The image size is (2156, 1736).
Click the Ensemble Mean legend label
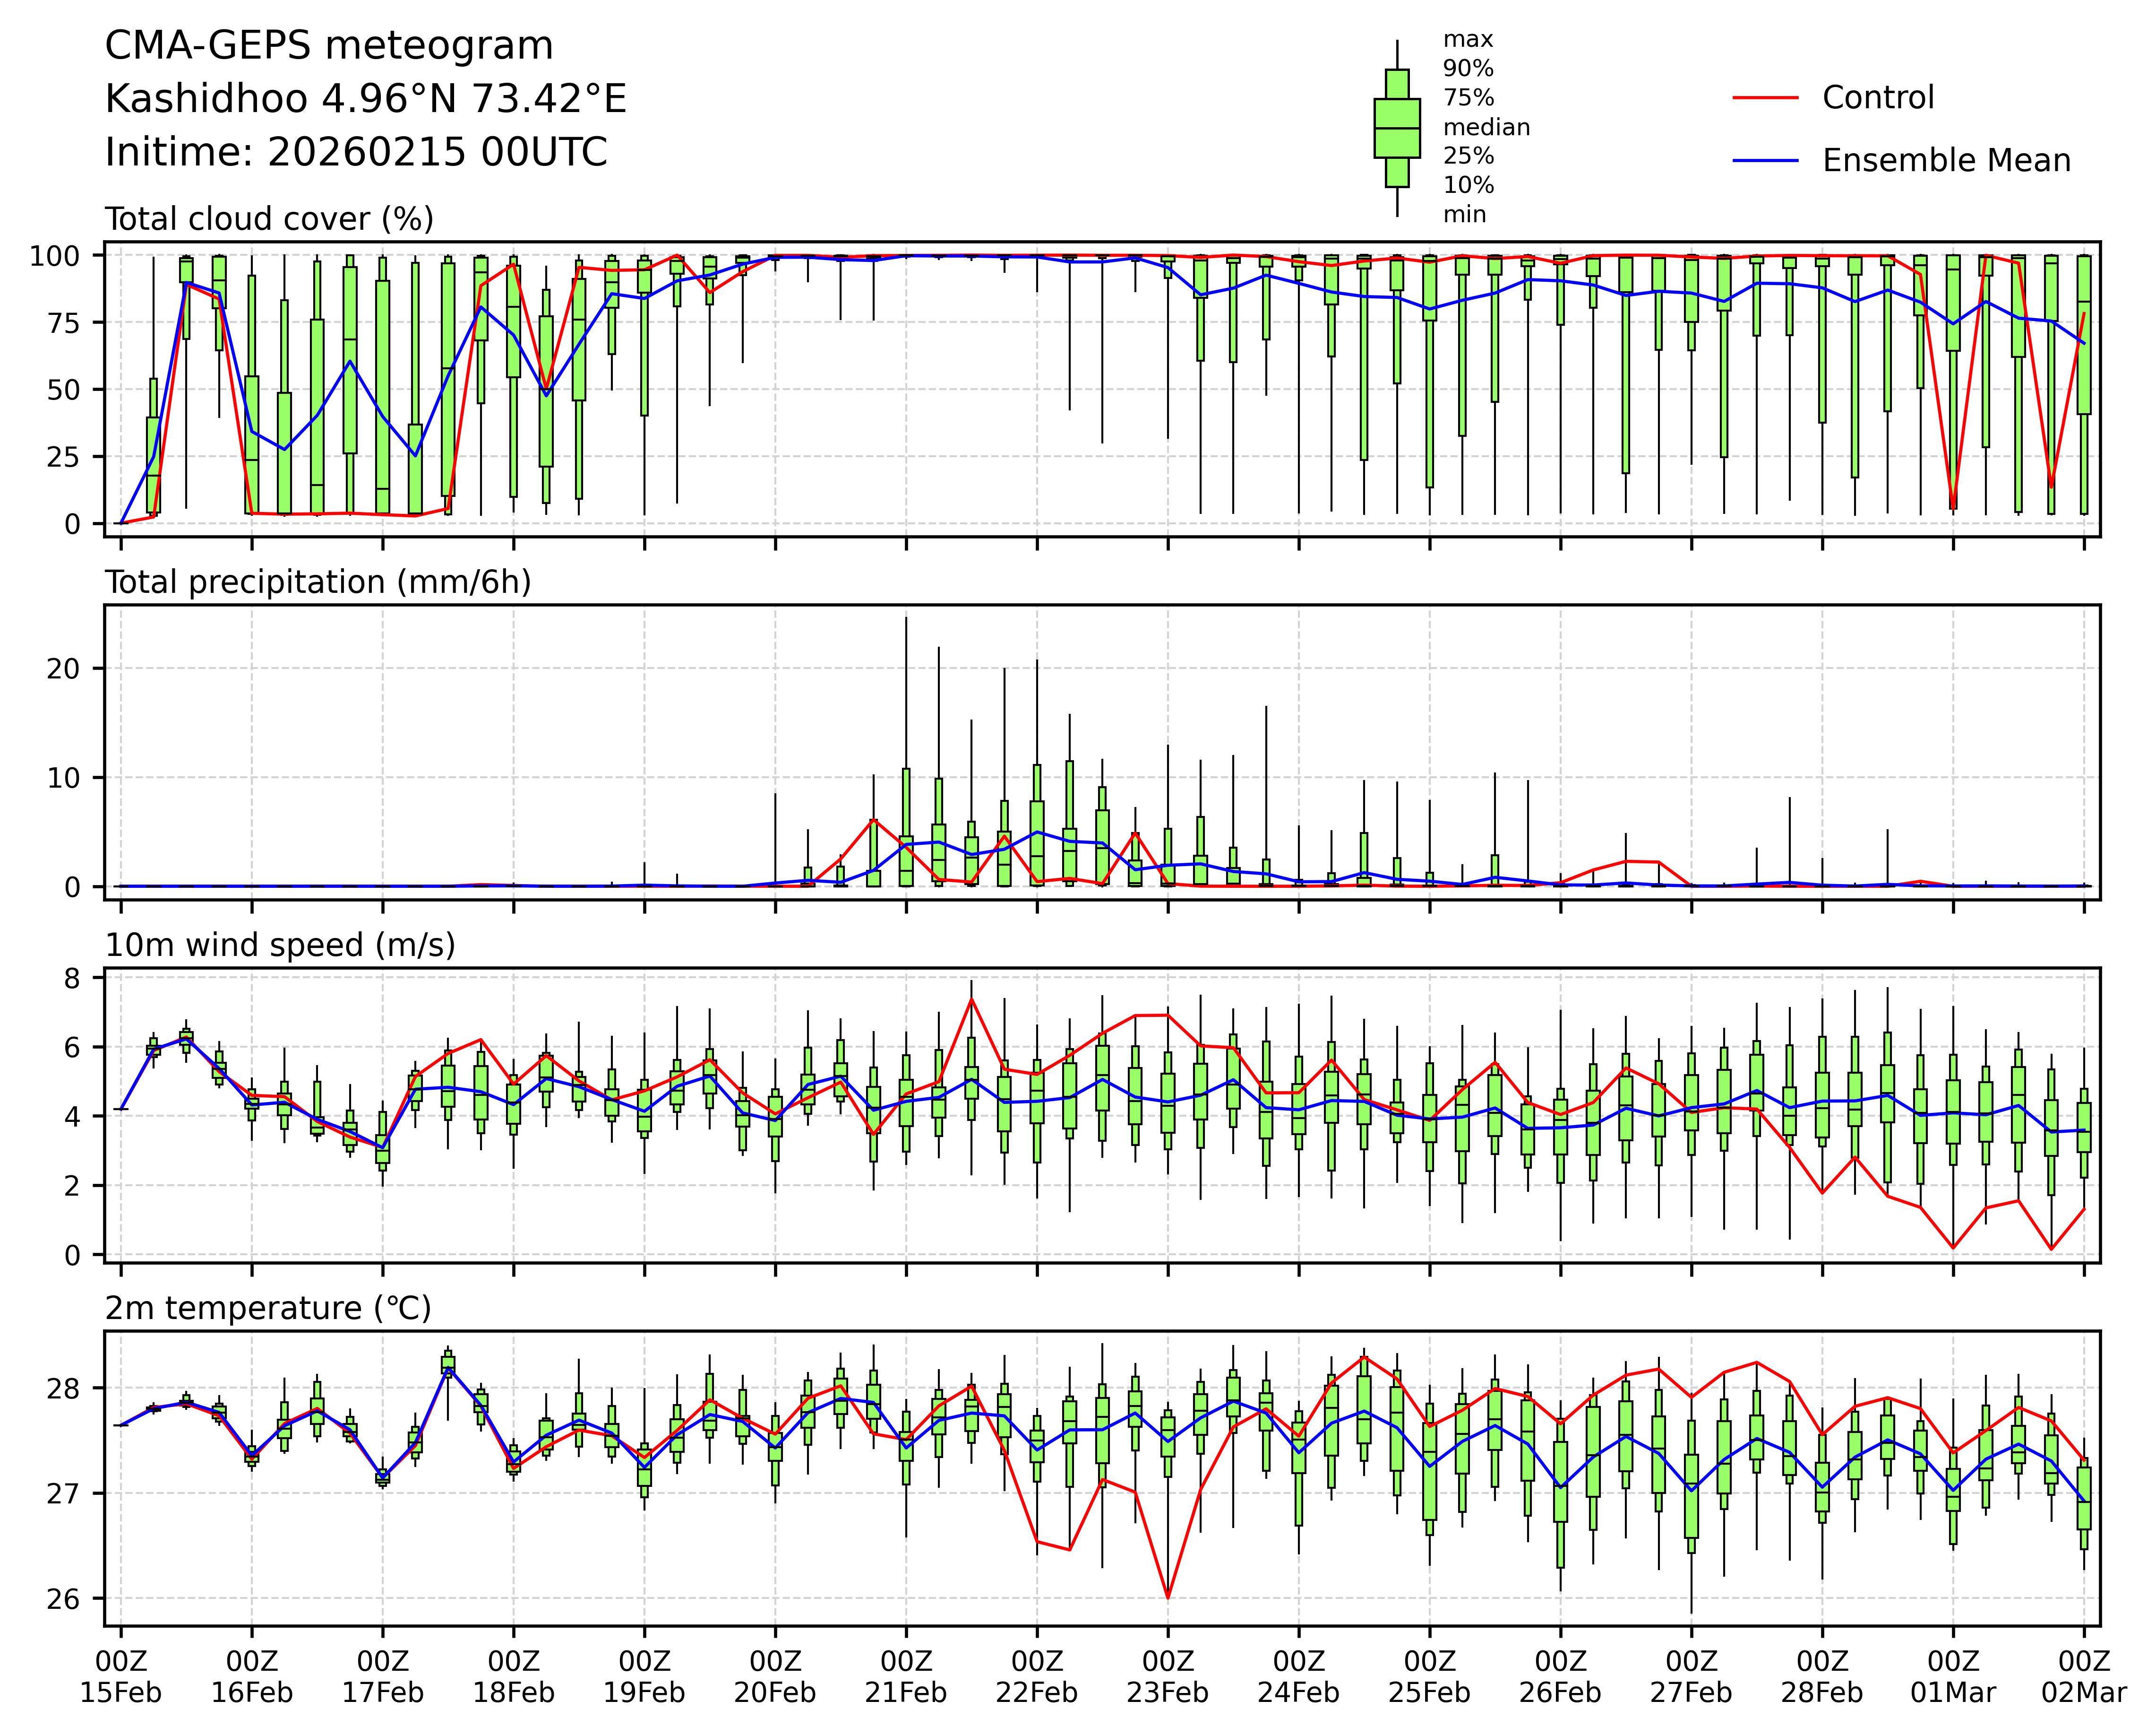pos(1946,161)
